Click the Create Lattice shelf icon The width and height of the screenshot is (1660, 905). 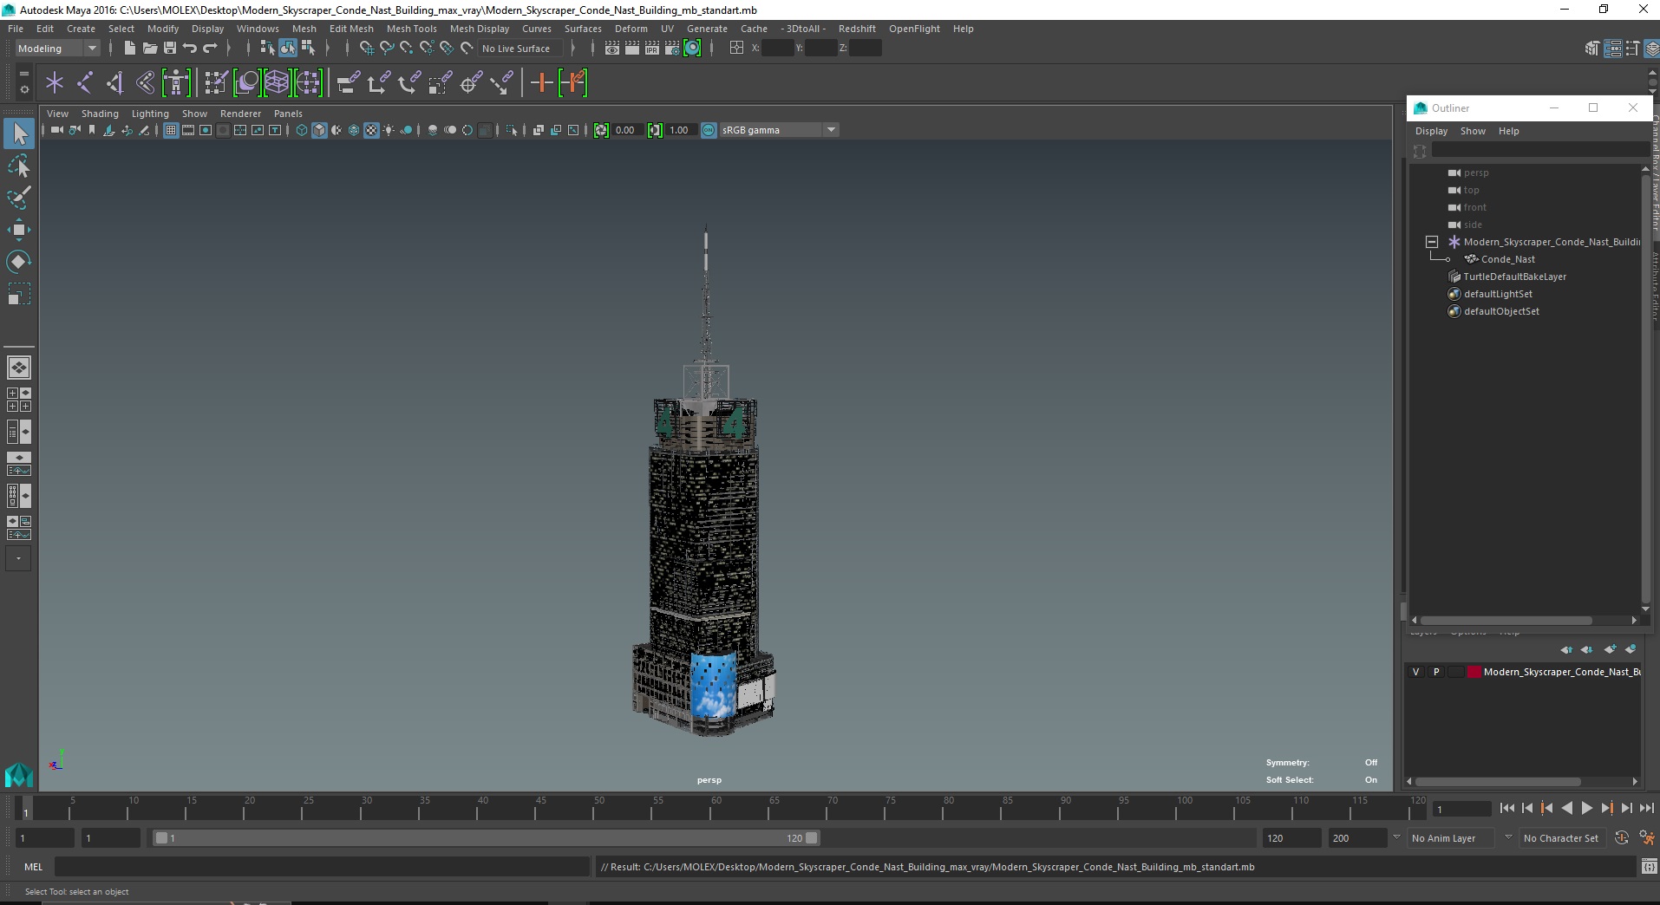[277, 83]
